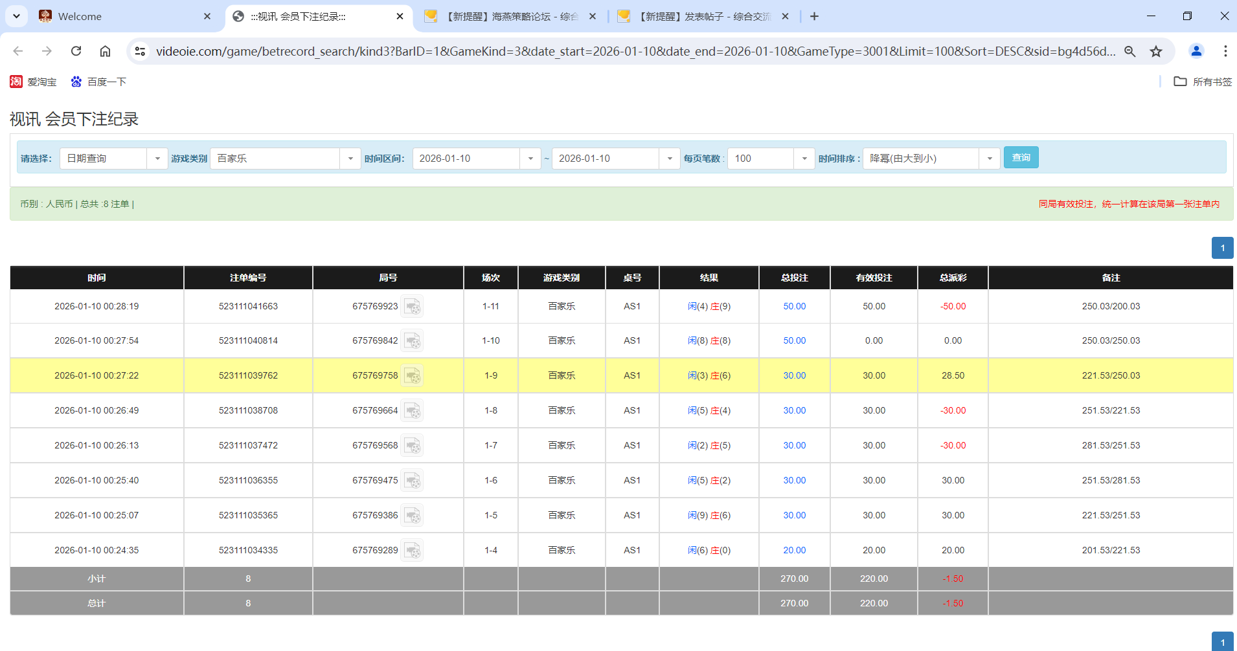Click the site information icon in address bar
1237x651 pixels.
[140, 51]
